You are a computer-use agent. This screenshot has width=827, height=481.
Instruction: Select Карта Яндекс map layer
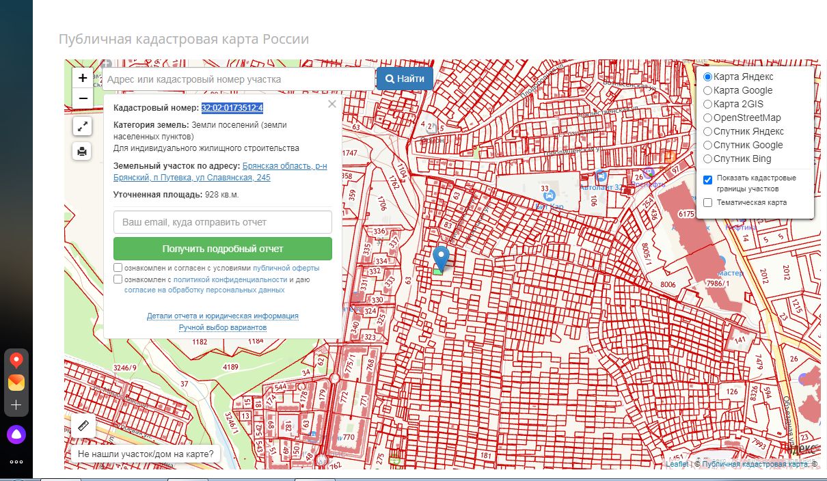(x=708, y=77)
